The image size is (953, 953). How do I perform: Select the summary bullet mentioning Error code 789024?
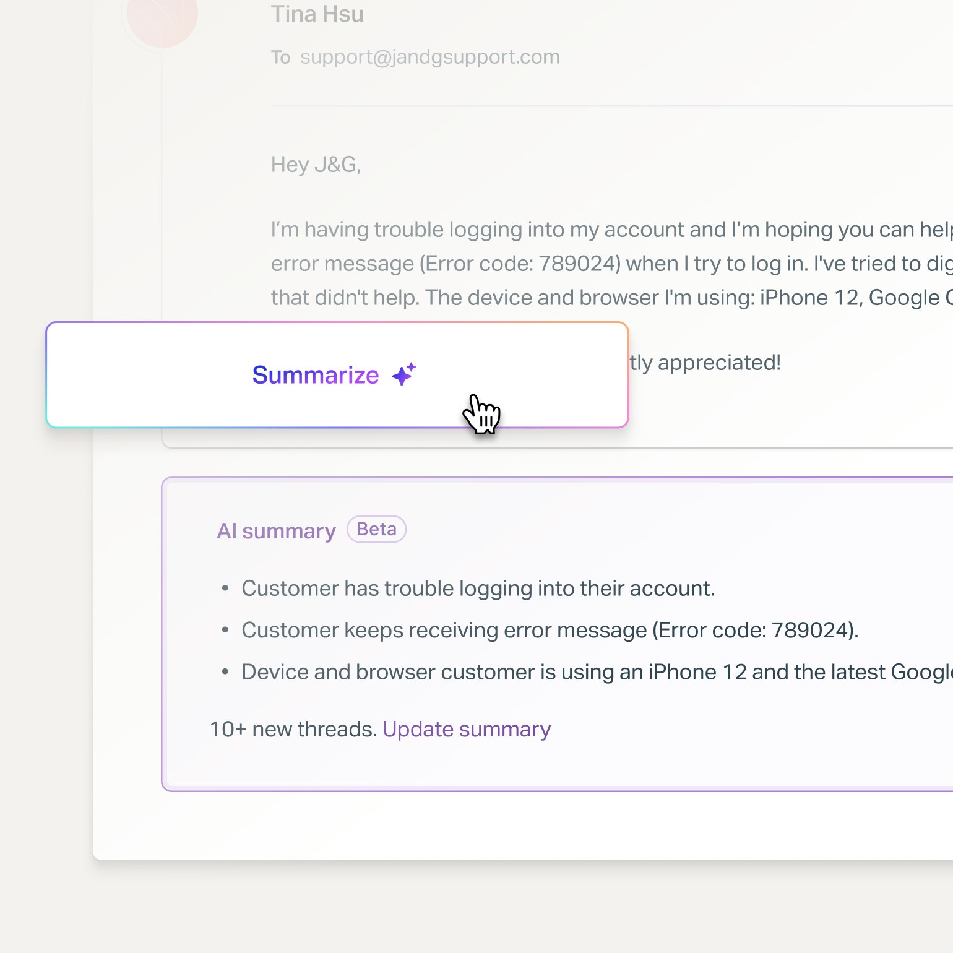pos(550,630)
